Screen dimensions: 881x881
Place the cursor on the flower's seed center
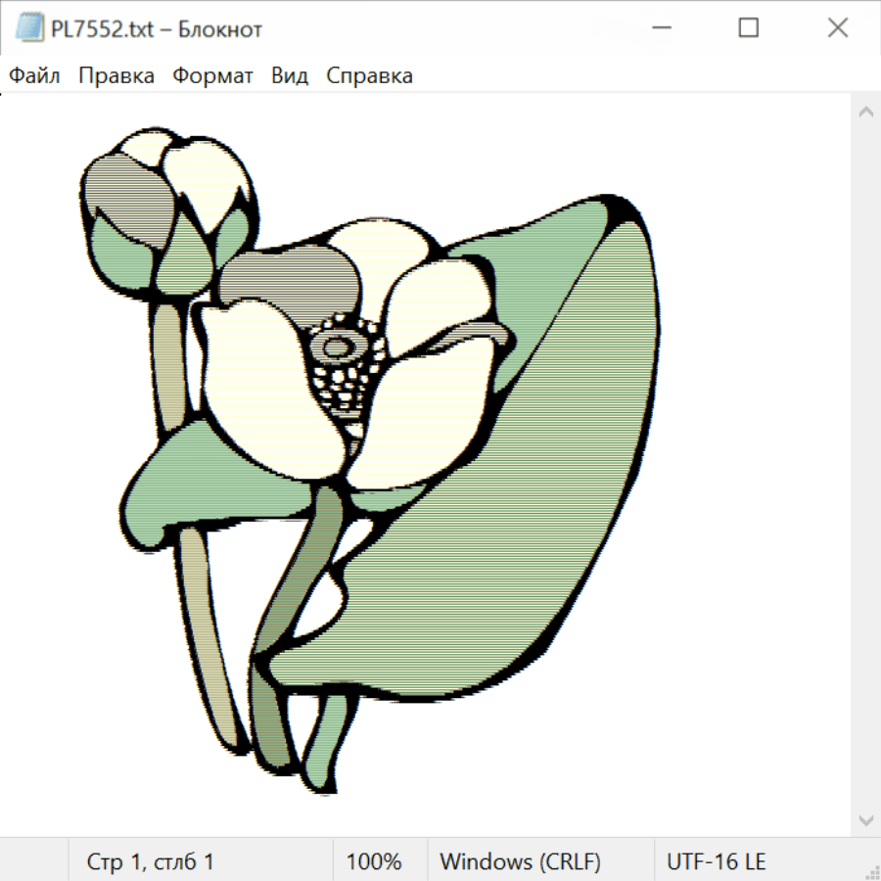tap(338, 346)
